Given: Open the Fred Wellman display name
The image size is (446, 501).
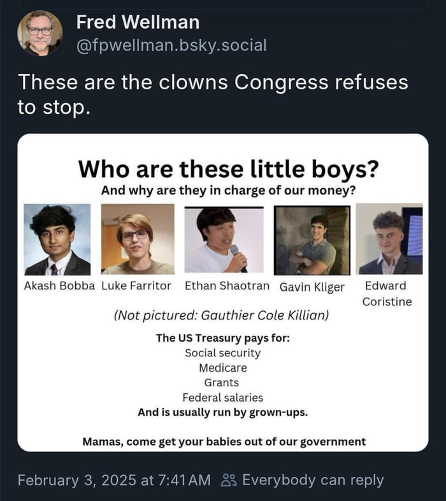Looking at the screenshot, I should (138, 22).
